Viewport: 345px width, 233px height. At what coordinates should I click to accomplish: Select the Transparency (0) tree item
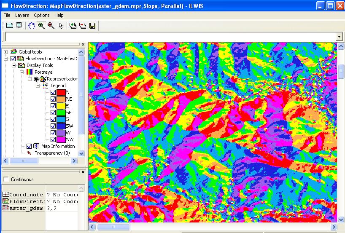click(x=52, y=153)
